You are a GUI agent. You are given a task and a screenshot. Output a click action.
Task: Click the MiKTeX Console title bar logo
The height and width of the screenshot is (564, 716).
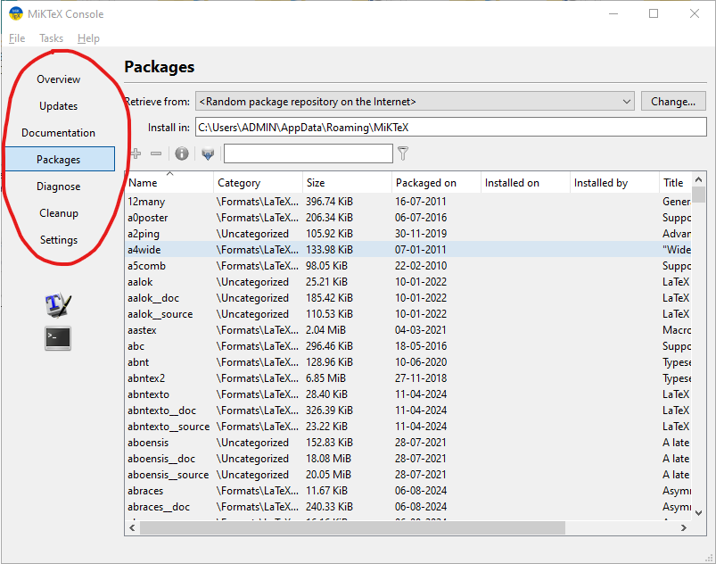15,13
